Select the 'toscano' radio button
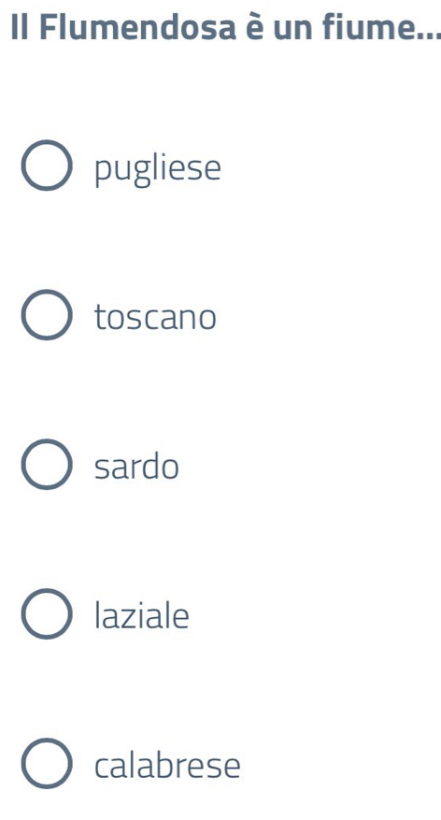 click(47, 315)
